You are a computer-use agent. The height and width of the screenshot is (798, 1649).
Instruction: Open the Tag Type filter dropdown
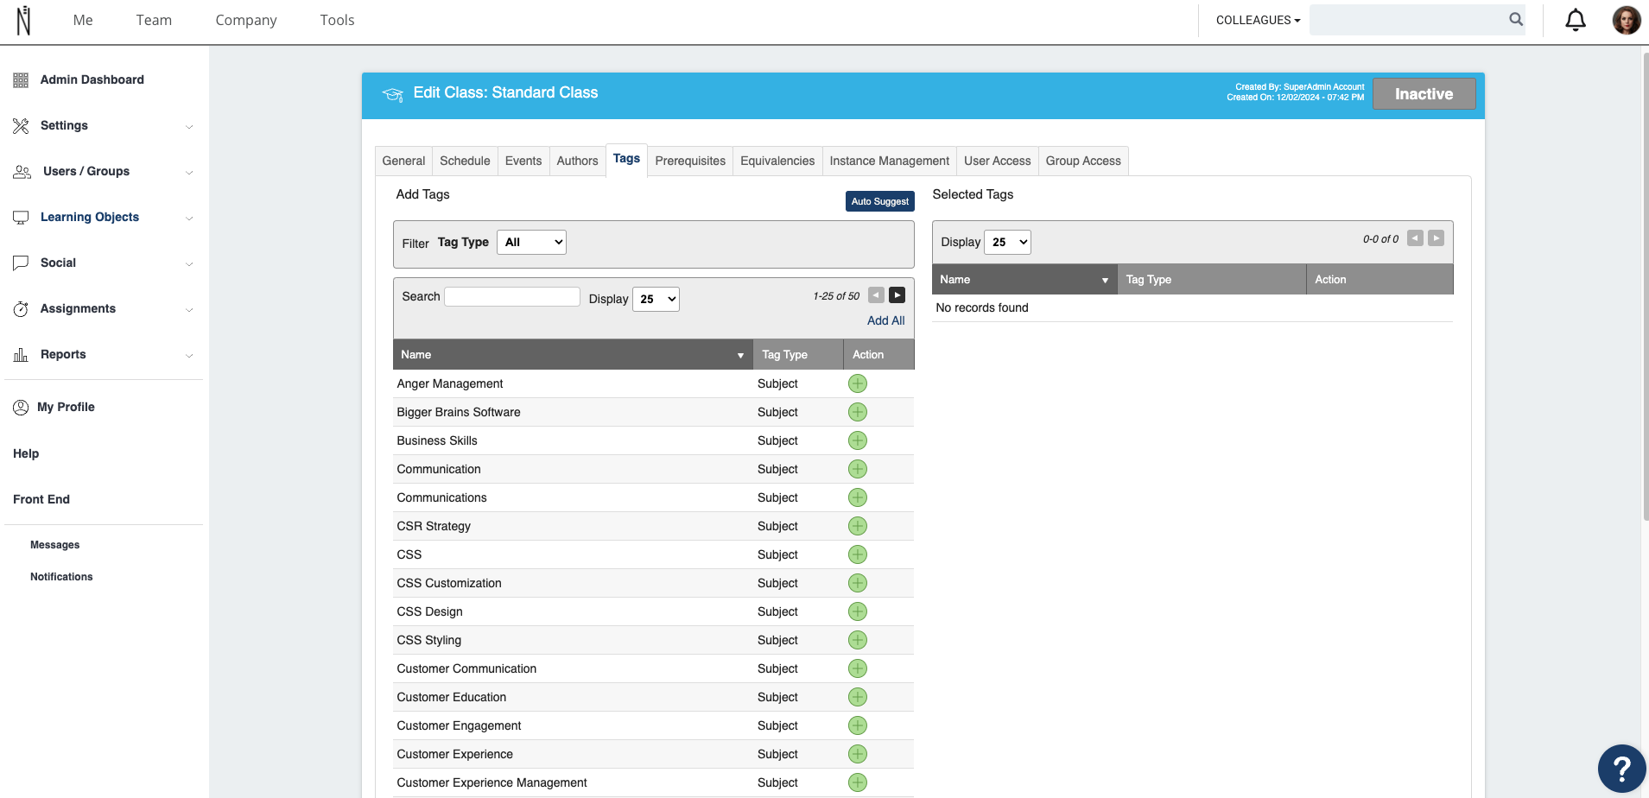point(531,243)
